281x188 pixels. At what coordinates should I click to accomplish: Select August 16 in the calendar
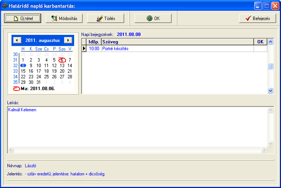[x=31, y=71]
